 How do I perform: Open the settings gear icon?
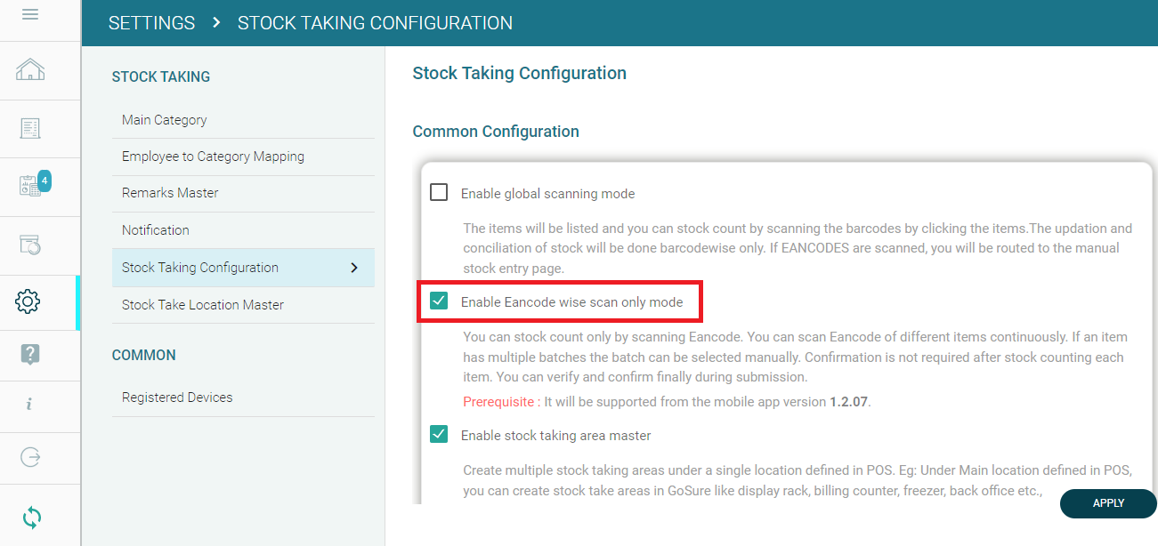coord(28,301)
